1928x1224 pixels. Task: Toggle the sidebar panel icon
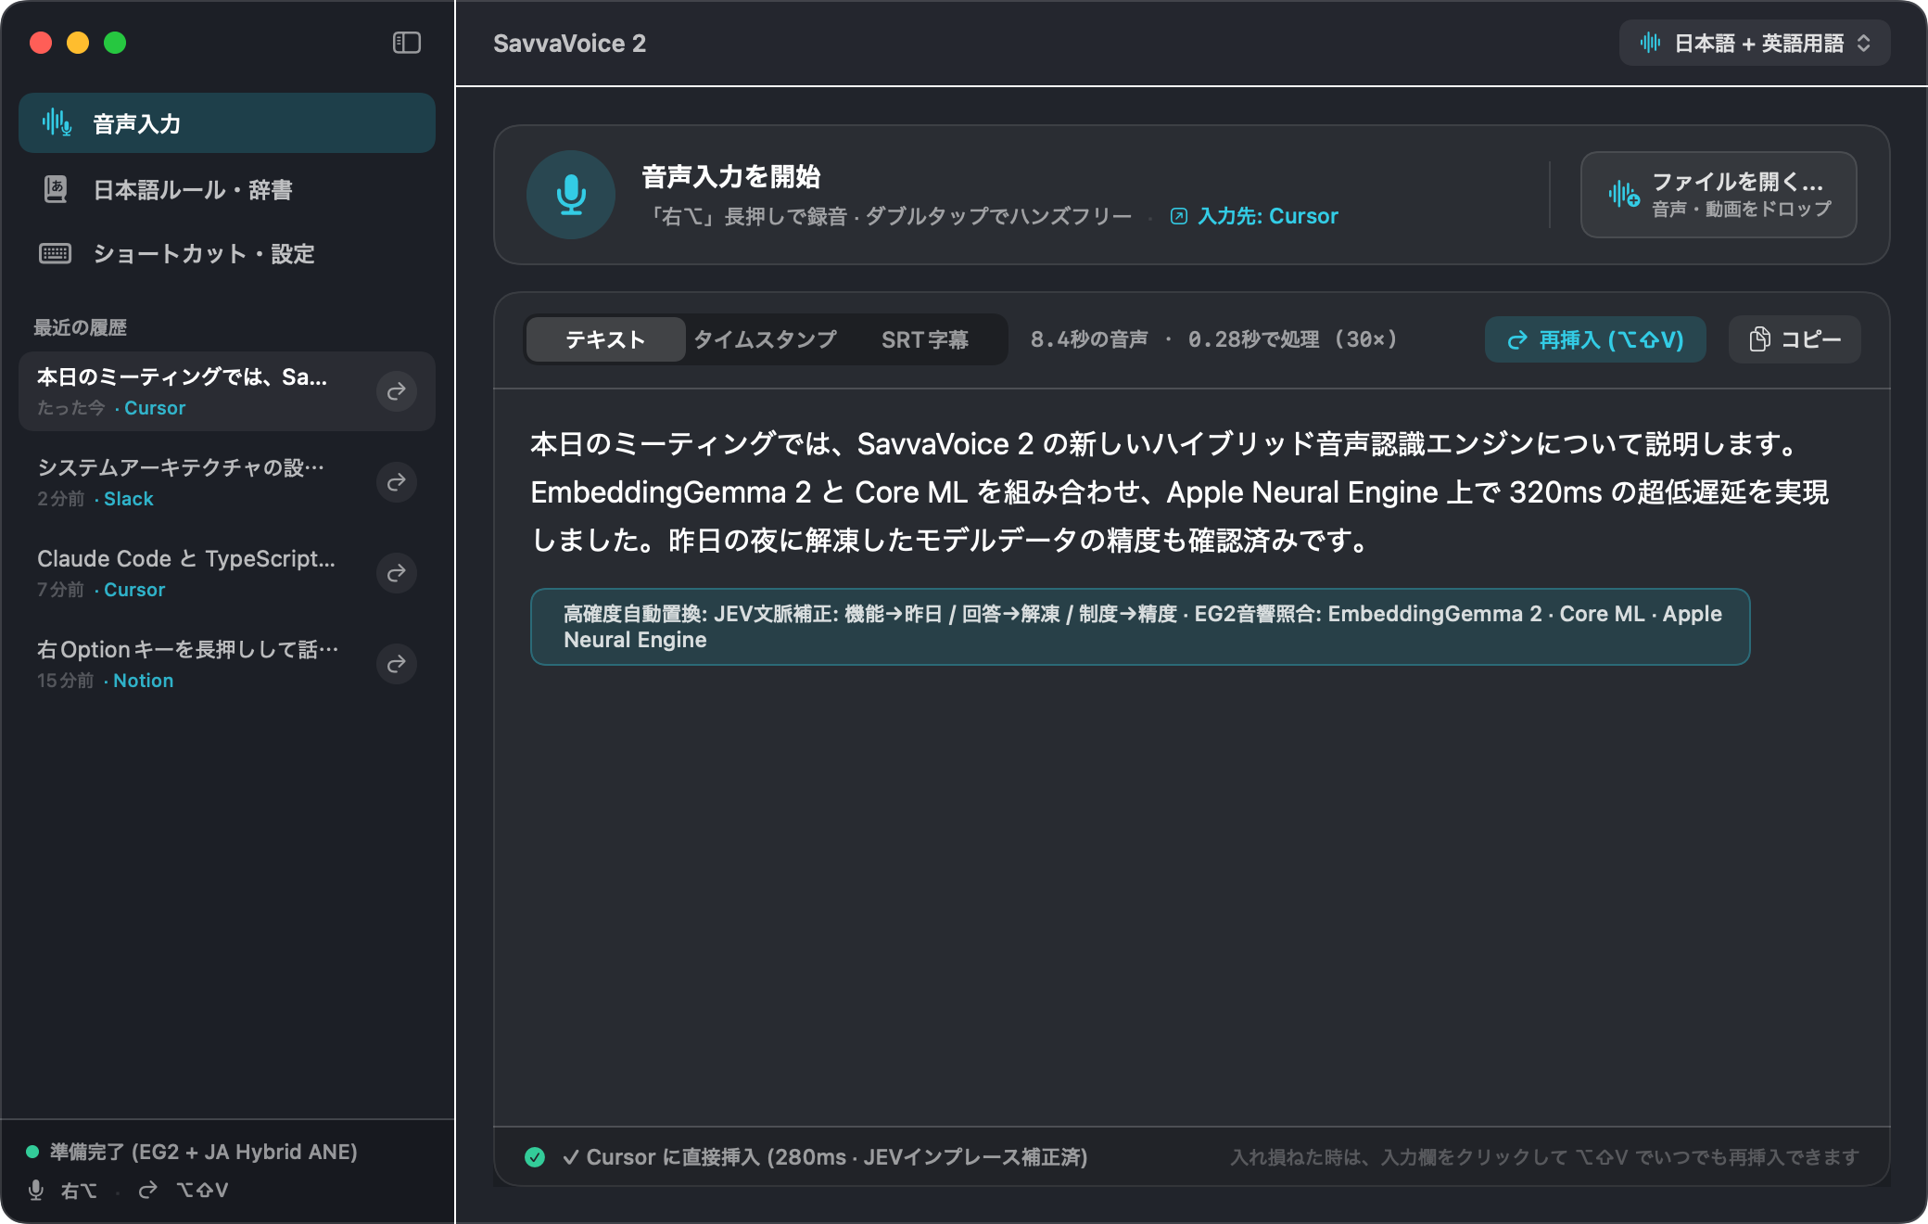[407, 43]
